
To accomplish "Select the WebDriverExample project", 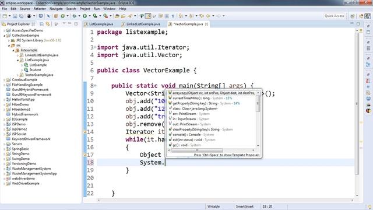I will (x=26, y=183).
